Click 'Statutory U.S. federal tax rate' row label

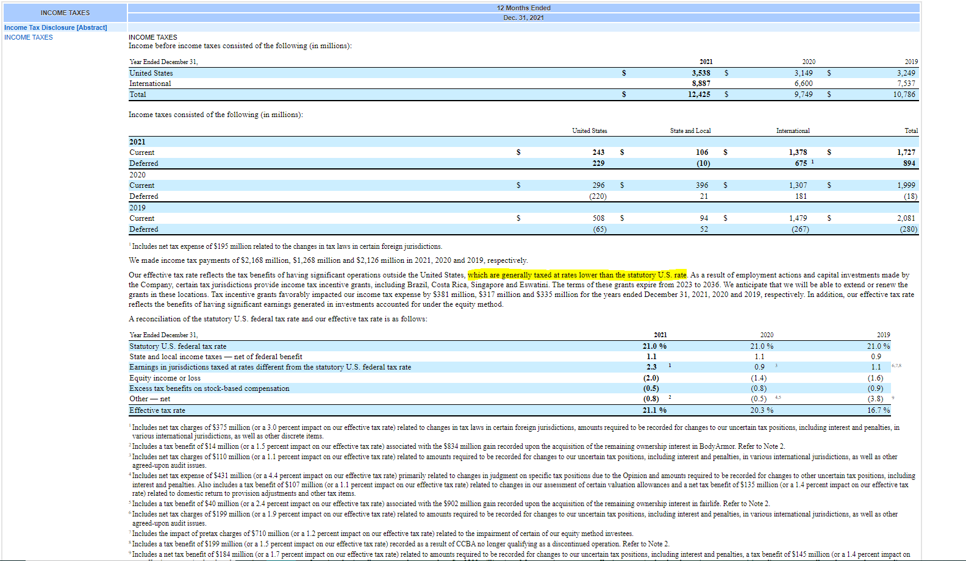pos(177,346)
